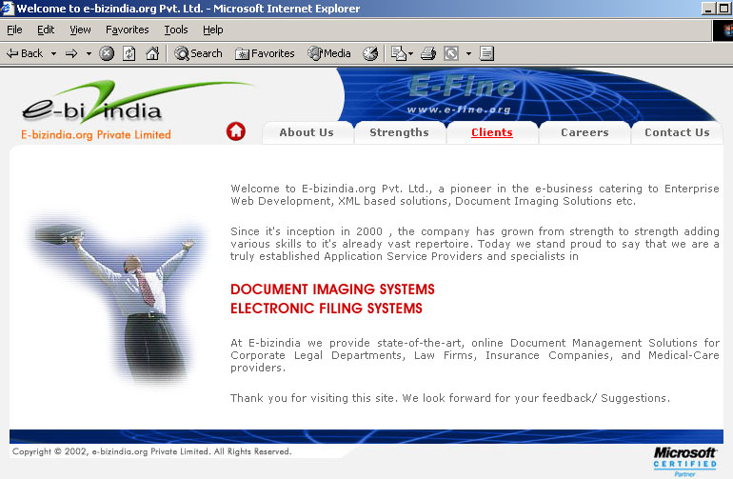Click the E-bizindia.org Private Limited tagline
The width and height of the screenshot is (733, 479).
(96, 134)
